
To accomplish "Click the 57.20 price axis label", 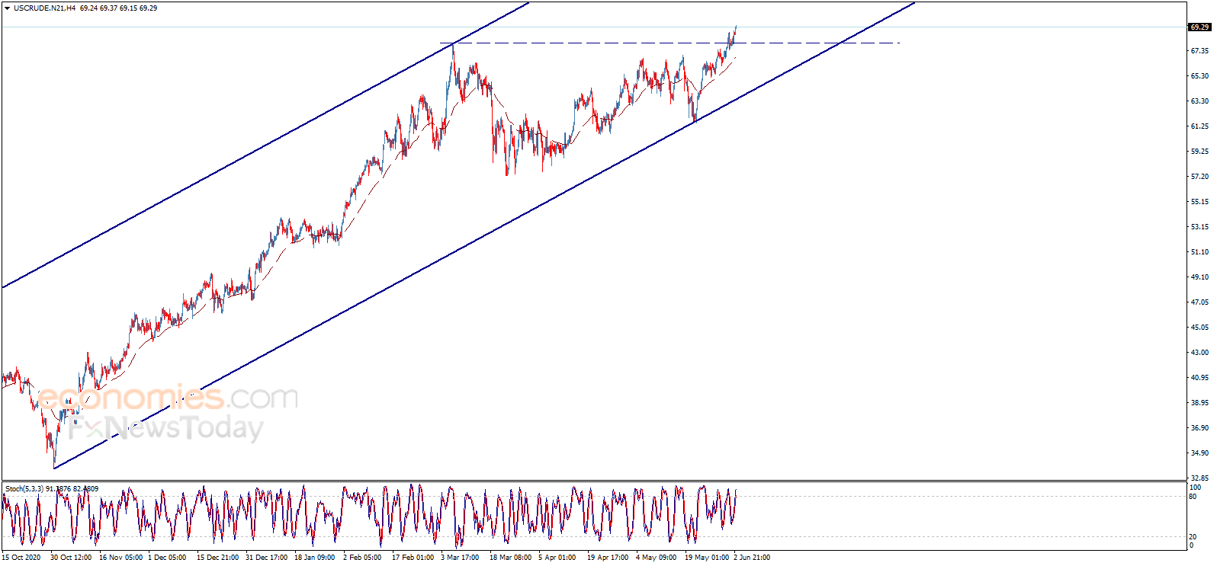I will click(1199, 177).
